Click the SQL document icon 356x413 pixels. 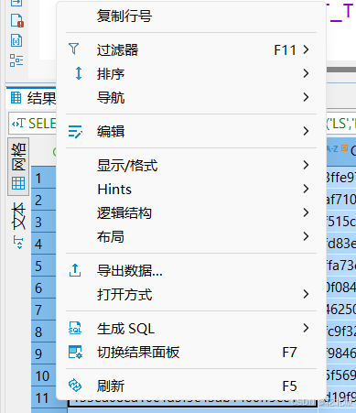tap(75, 328)
